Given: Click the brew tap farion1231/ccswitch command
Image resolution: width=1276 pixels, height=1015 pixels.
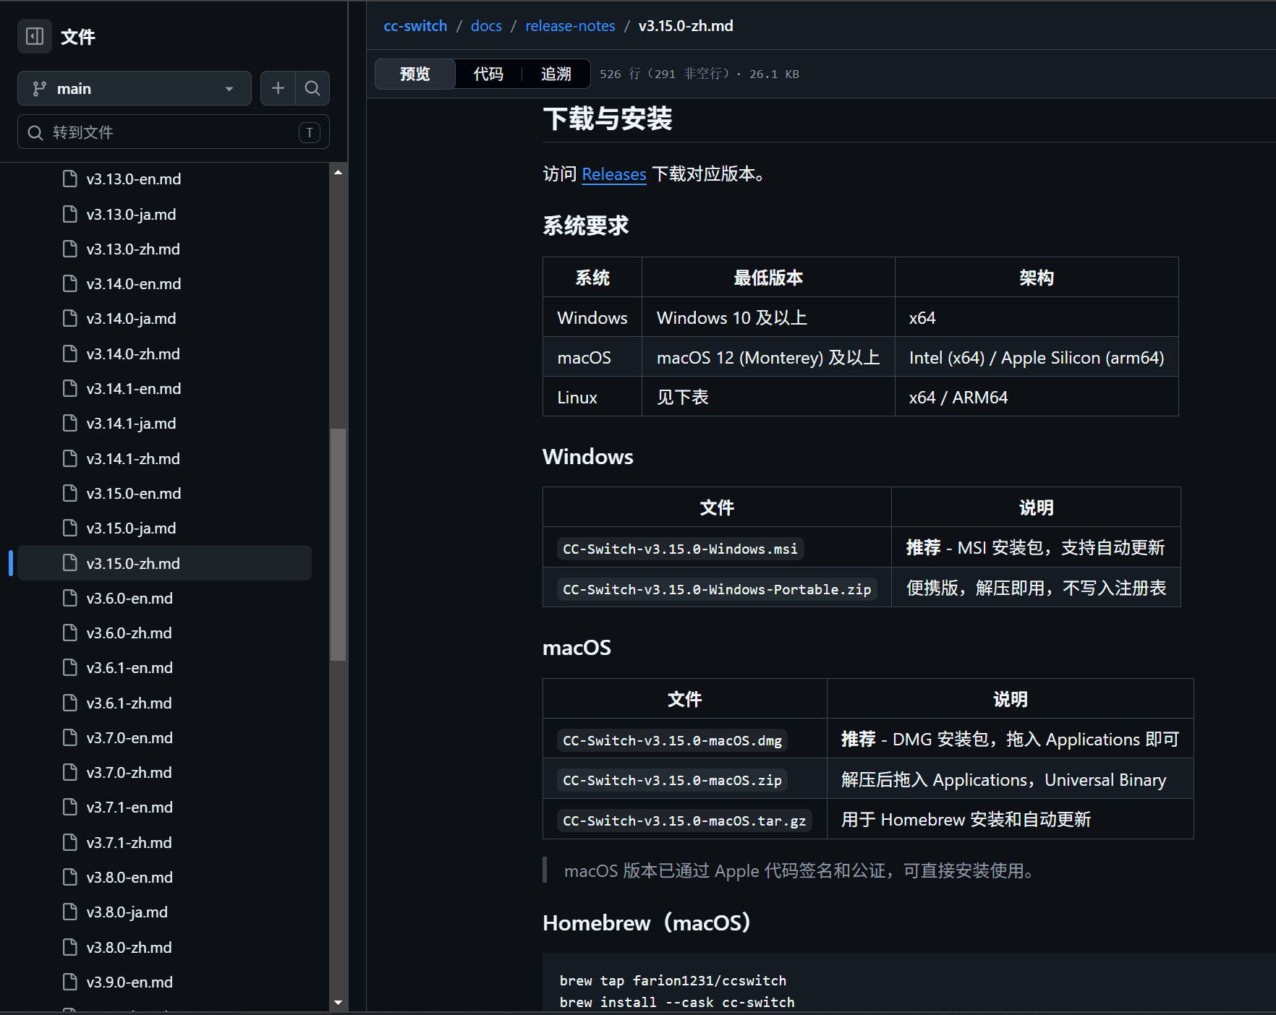Looking at the screenshot, I should tap(673, 980).
